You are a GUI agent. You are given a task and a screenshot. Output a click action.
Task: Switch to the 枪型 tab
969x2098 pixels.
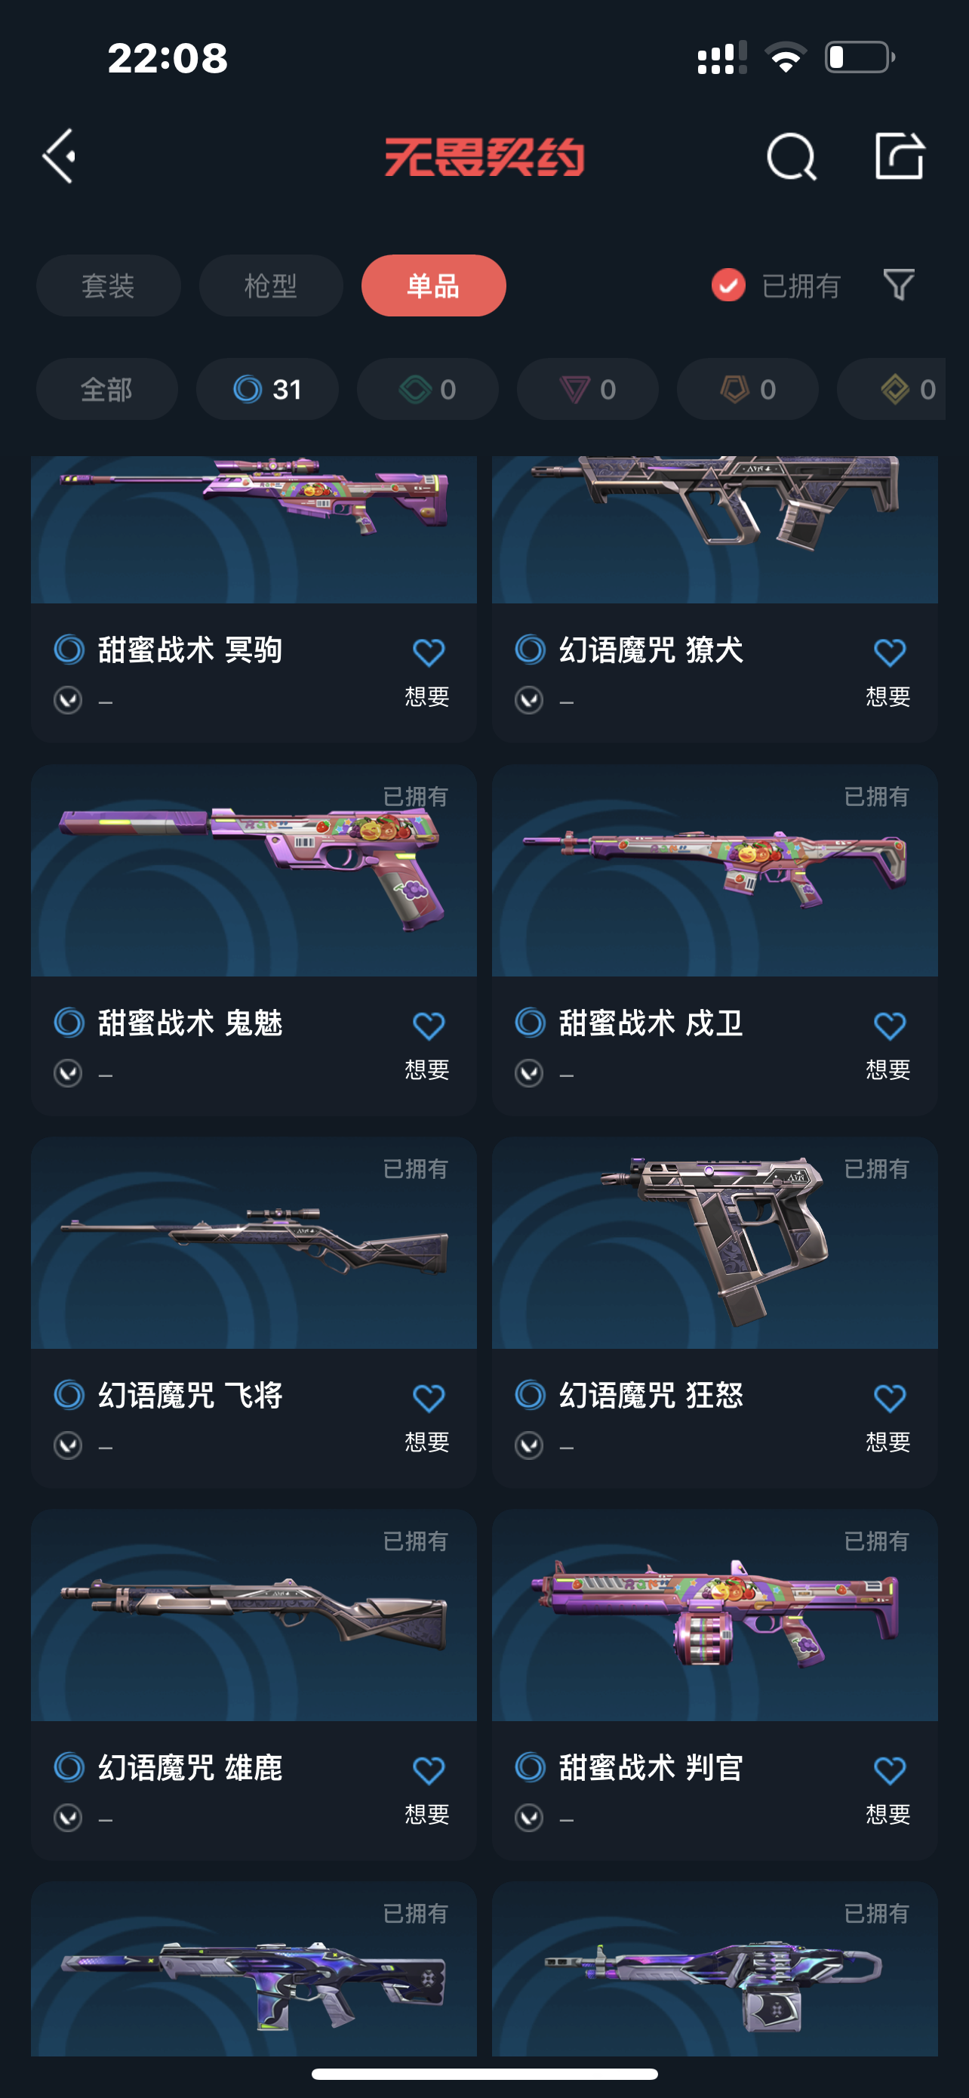(271, 286)
